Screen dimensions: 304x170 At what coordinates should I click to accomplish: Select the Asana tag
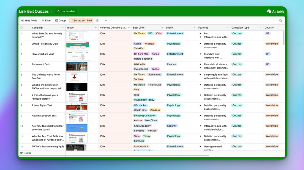[x=137, y=44]
